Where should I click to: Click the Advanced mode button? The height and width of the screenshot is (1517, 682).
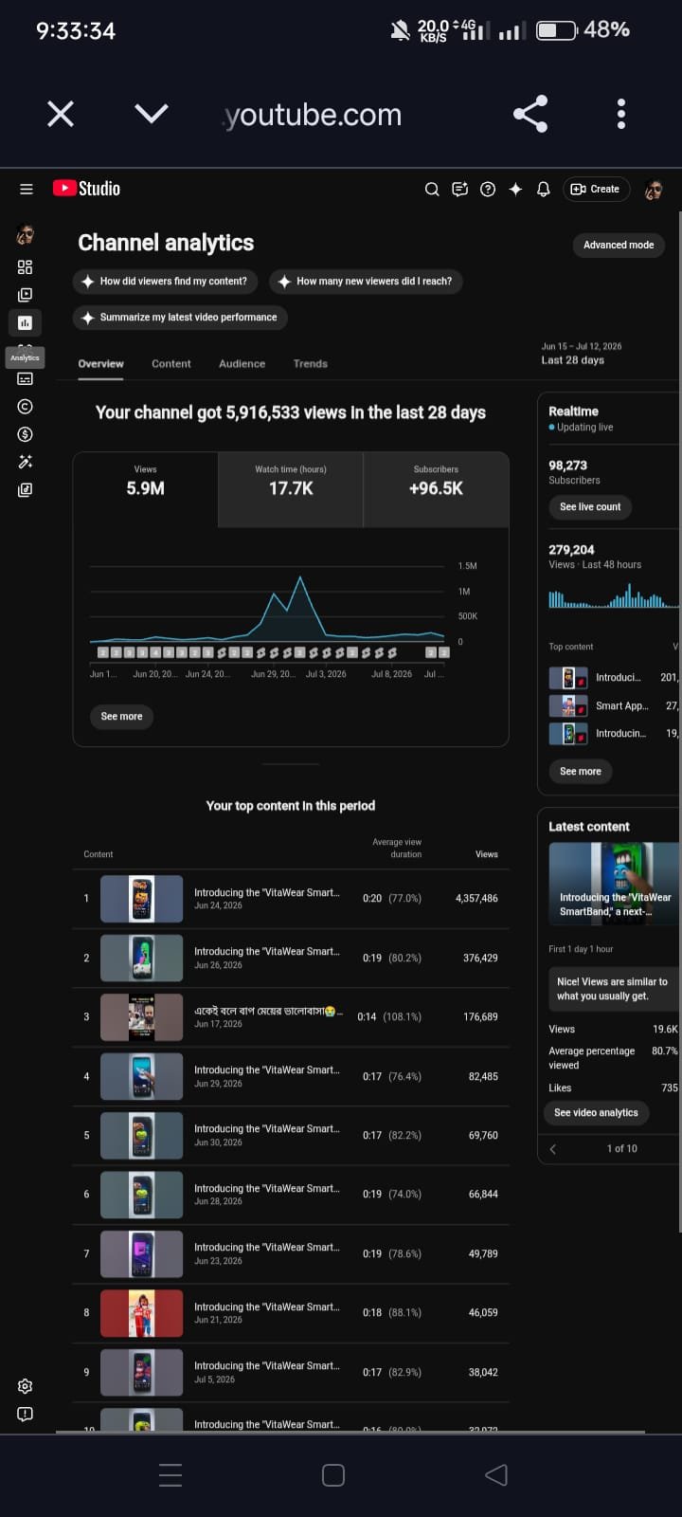click(619, 245)
